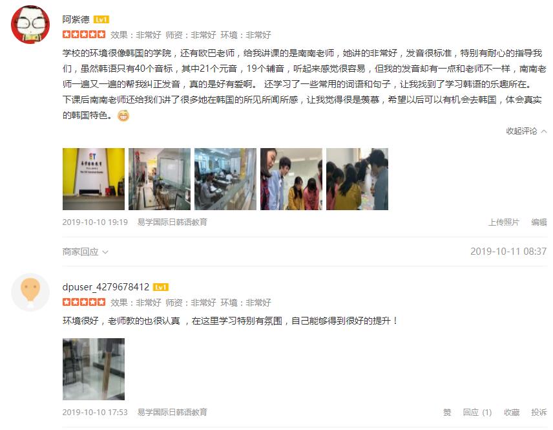Viewport: 553px width, 430px height.
Task: Open the glass floor photo in second review
Action: [x=94, y=369]
